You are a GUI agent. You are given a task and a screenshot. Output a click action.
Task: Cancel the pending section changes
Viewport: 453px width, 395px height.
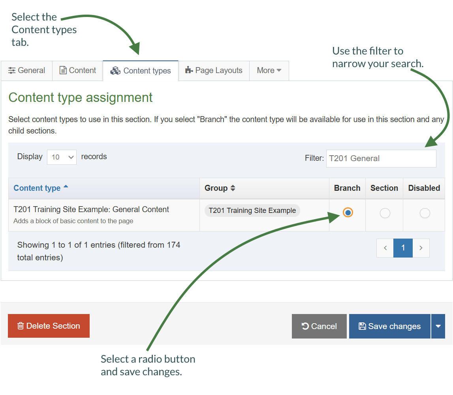click(319, 326)
